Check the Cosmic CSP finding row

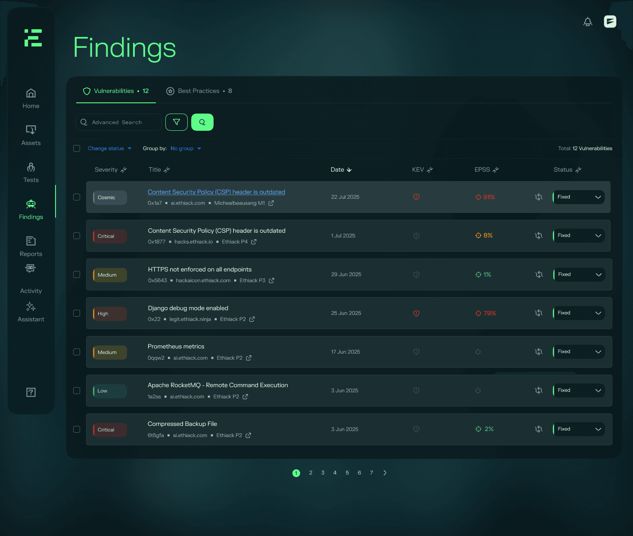click(x=77, y=197)
